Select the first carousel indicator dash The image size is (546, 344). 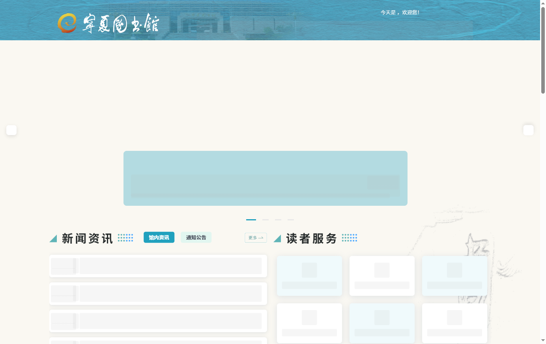coord(251,220)
